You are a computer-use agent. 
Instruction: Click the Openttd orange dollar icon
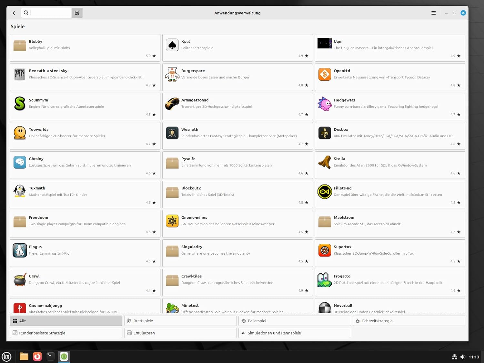pyautogui.click(x=325, y=74)
